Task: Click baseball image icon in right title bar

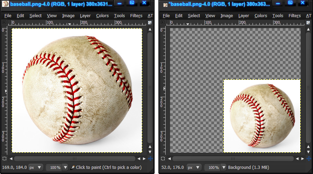Action: pos(165,5)
